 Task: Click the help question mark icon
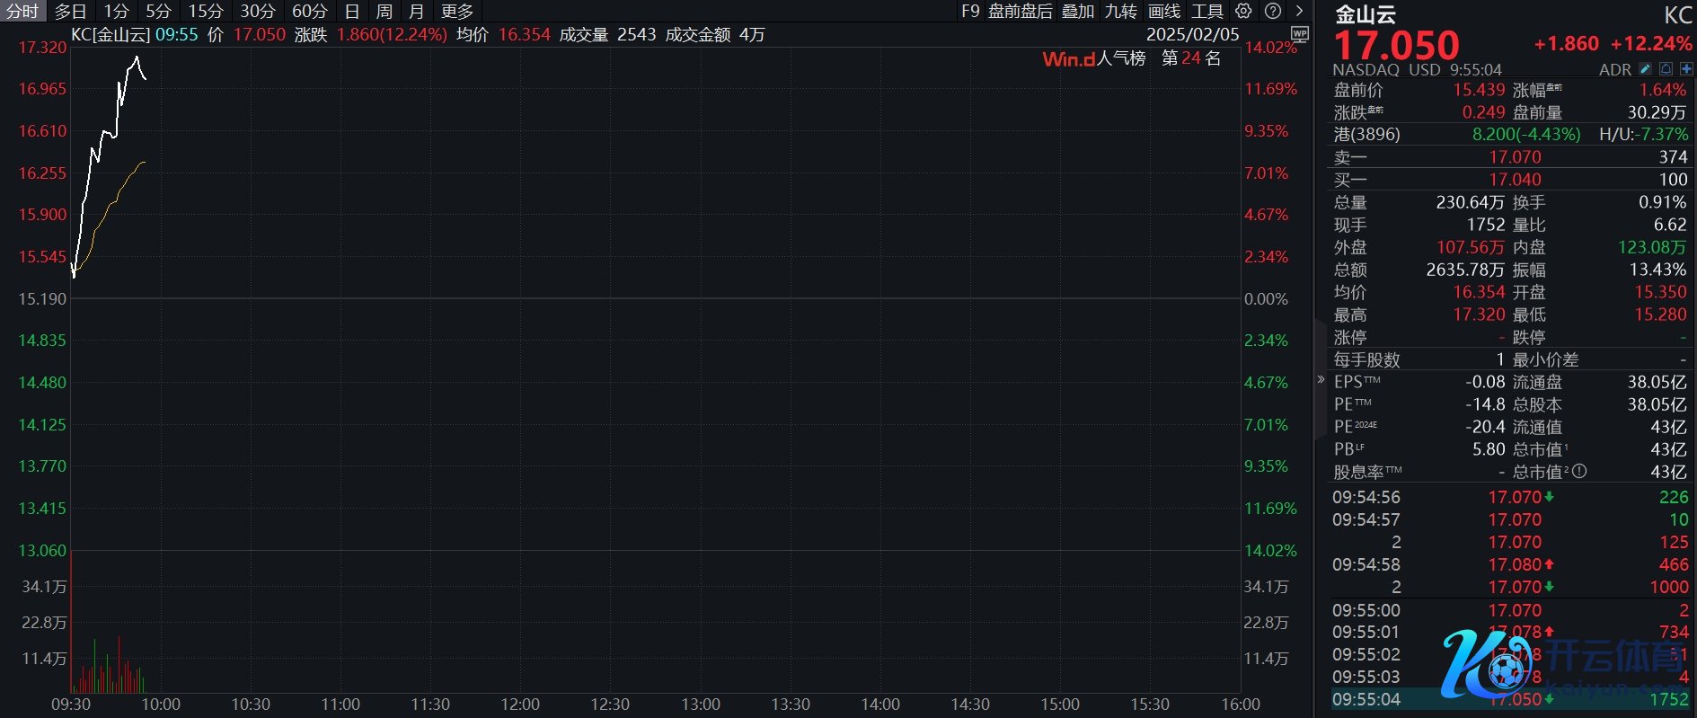(x=1273, y=12)
